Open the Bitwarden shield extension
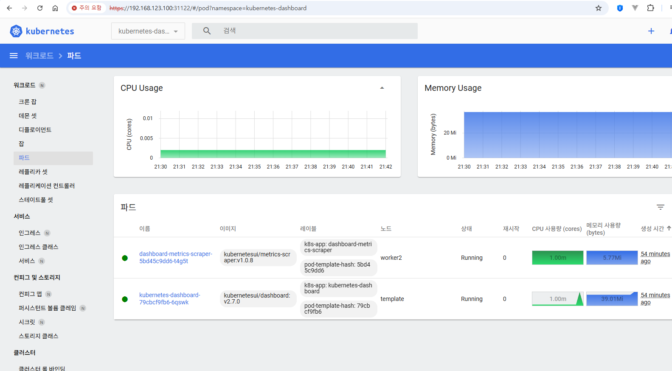The width and height of the screenshot is (672, 371). coord(620,8)
